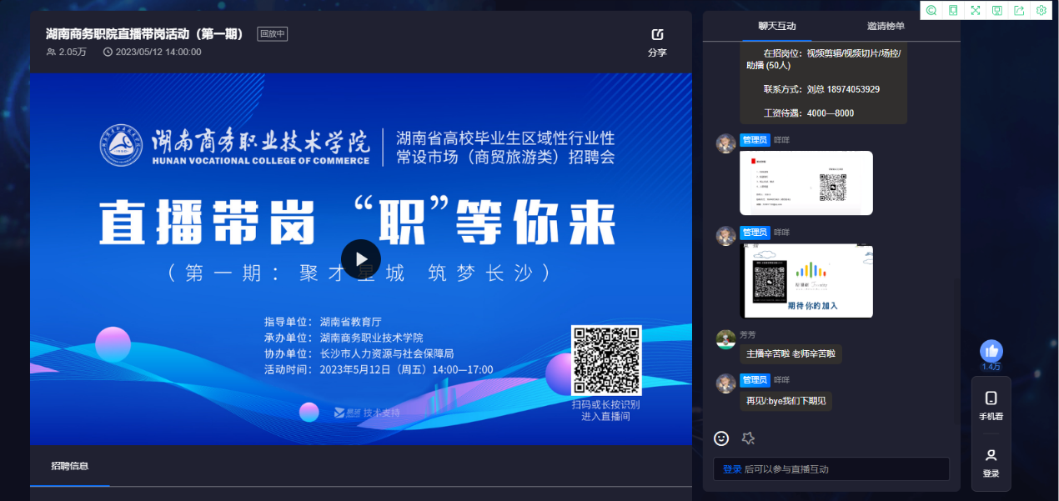Click the green save disk toolbar icon
The width and height of the screenshot is (1059, 501).
(x=996, y=10)
